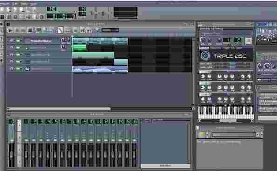
Task: Adjust the master pitch slider in the top toolbar
Action: [108, 13]
